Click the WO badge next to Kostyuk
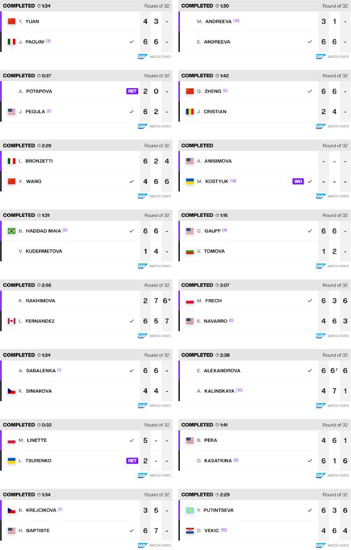This screenshot has width=351, height=550. pyautogui.click(x=298, y=181)
